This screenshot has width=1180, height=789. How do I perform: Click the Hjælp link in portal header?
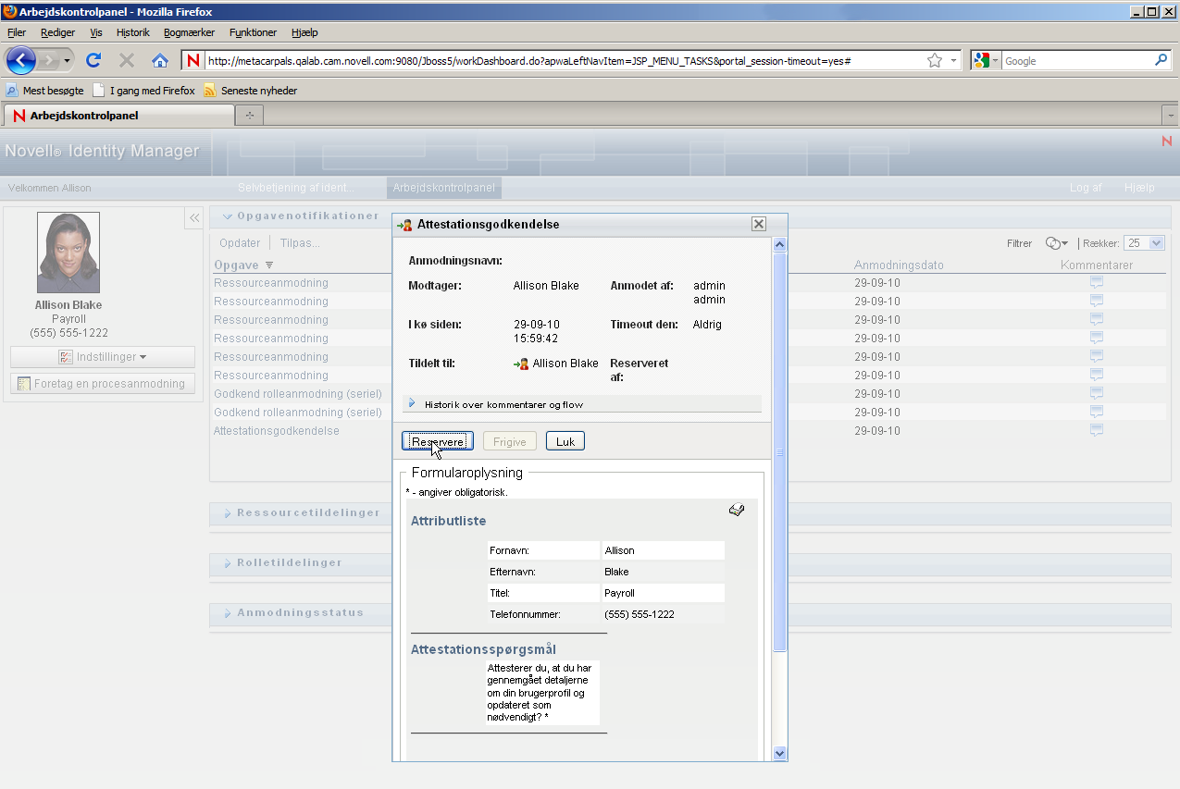1139,188
